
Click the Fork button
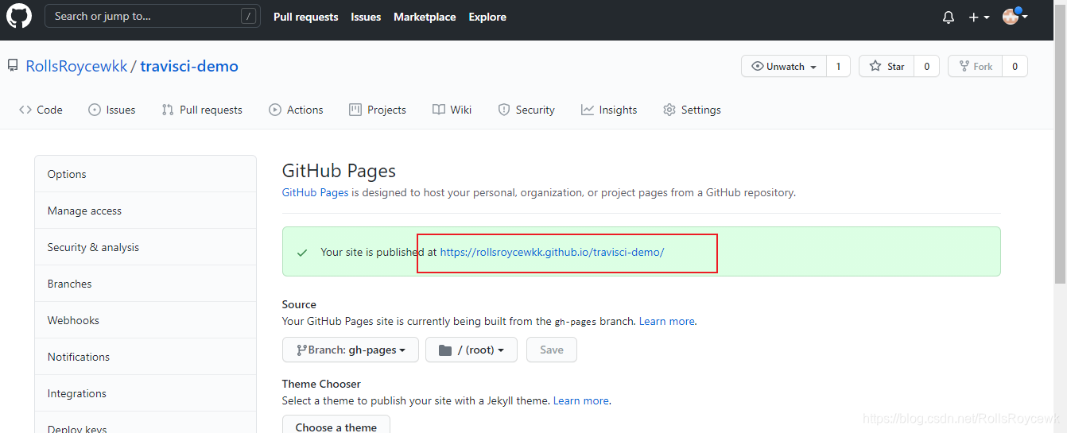point(976,67)
